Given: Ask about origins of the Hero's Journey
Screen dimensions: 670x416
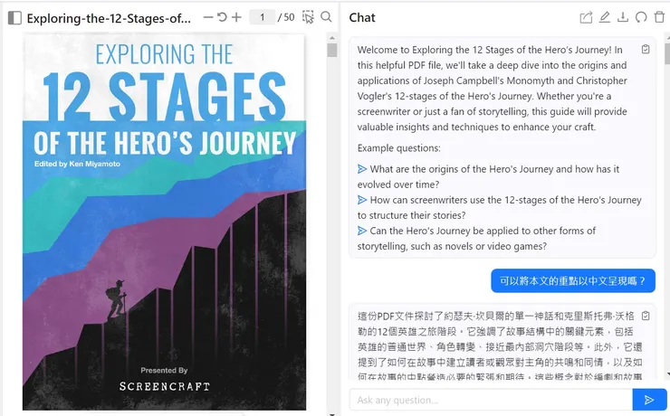Looking at the screenshot, I should 483,169.
